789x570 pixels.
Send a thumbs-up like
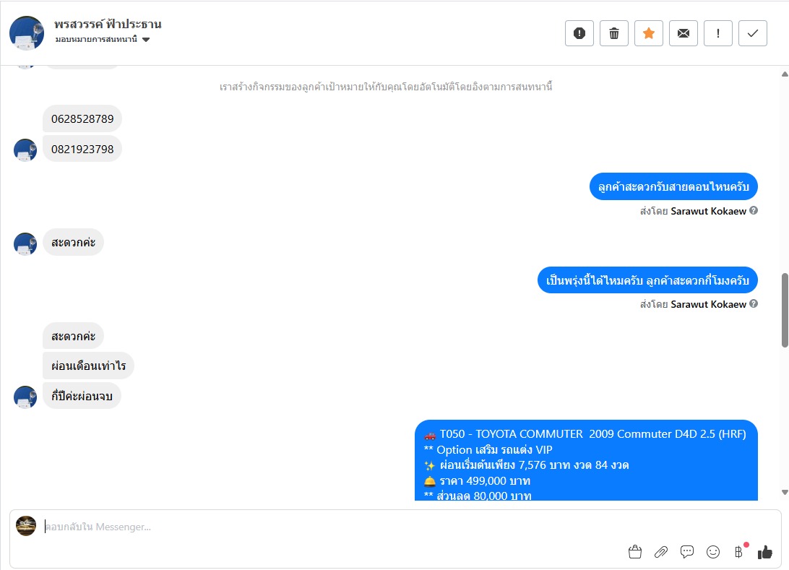coord(765,552)
